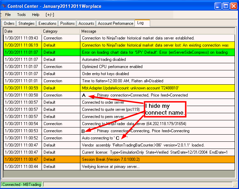Click the date cell '1/30/2011 11:00:59'

[22, 88]
